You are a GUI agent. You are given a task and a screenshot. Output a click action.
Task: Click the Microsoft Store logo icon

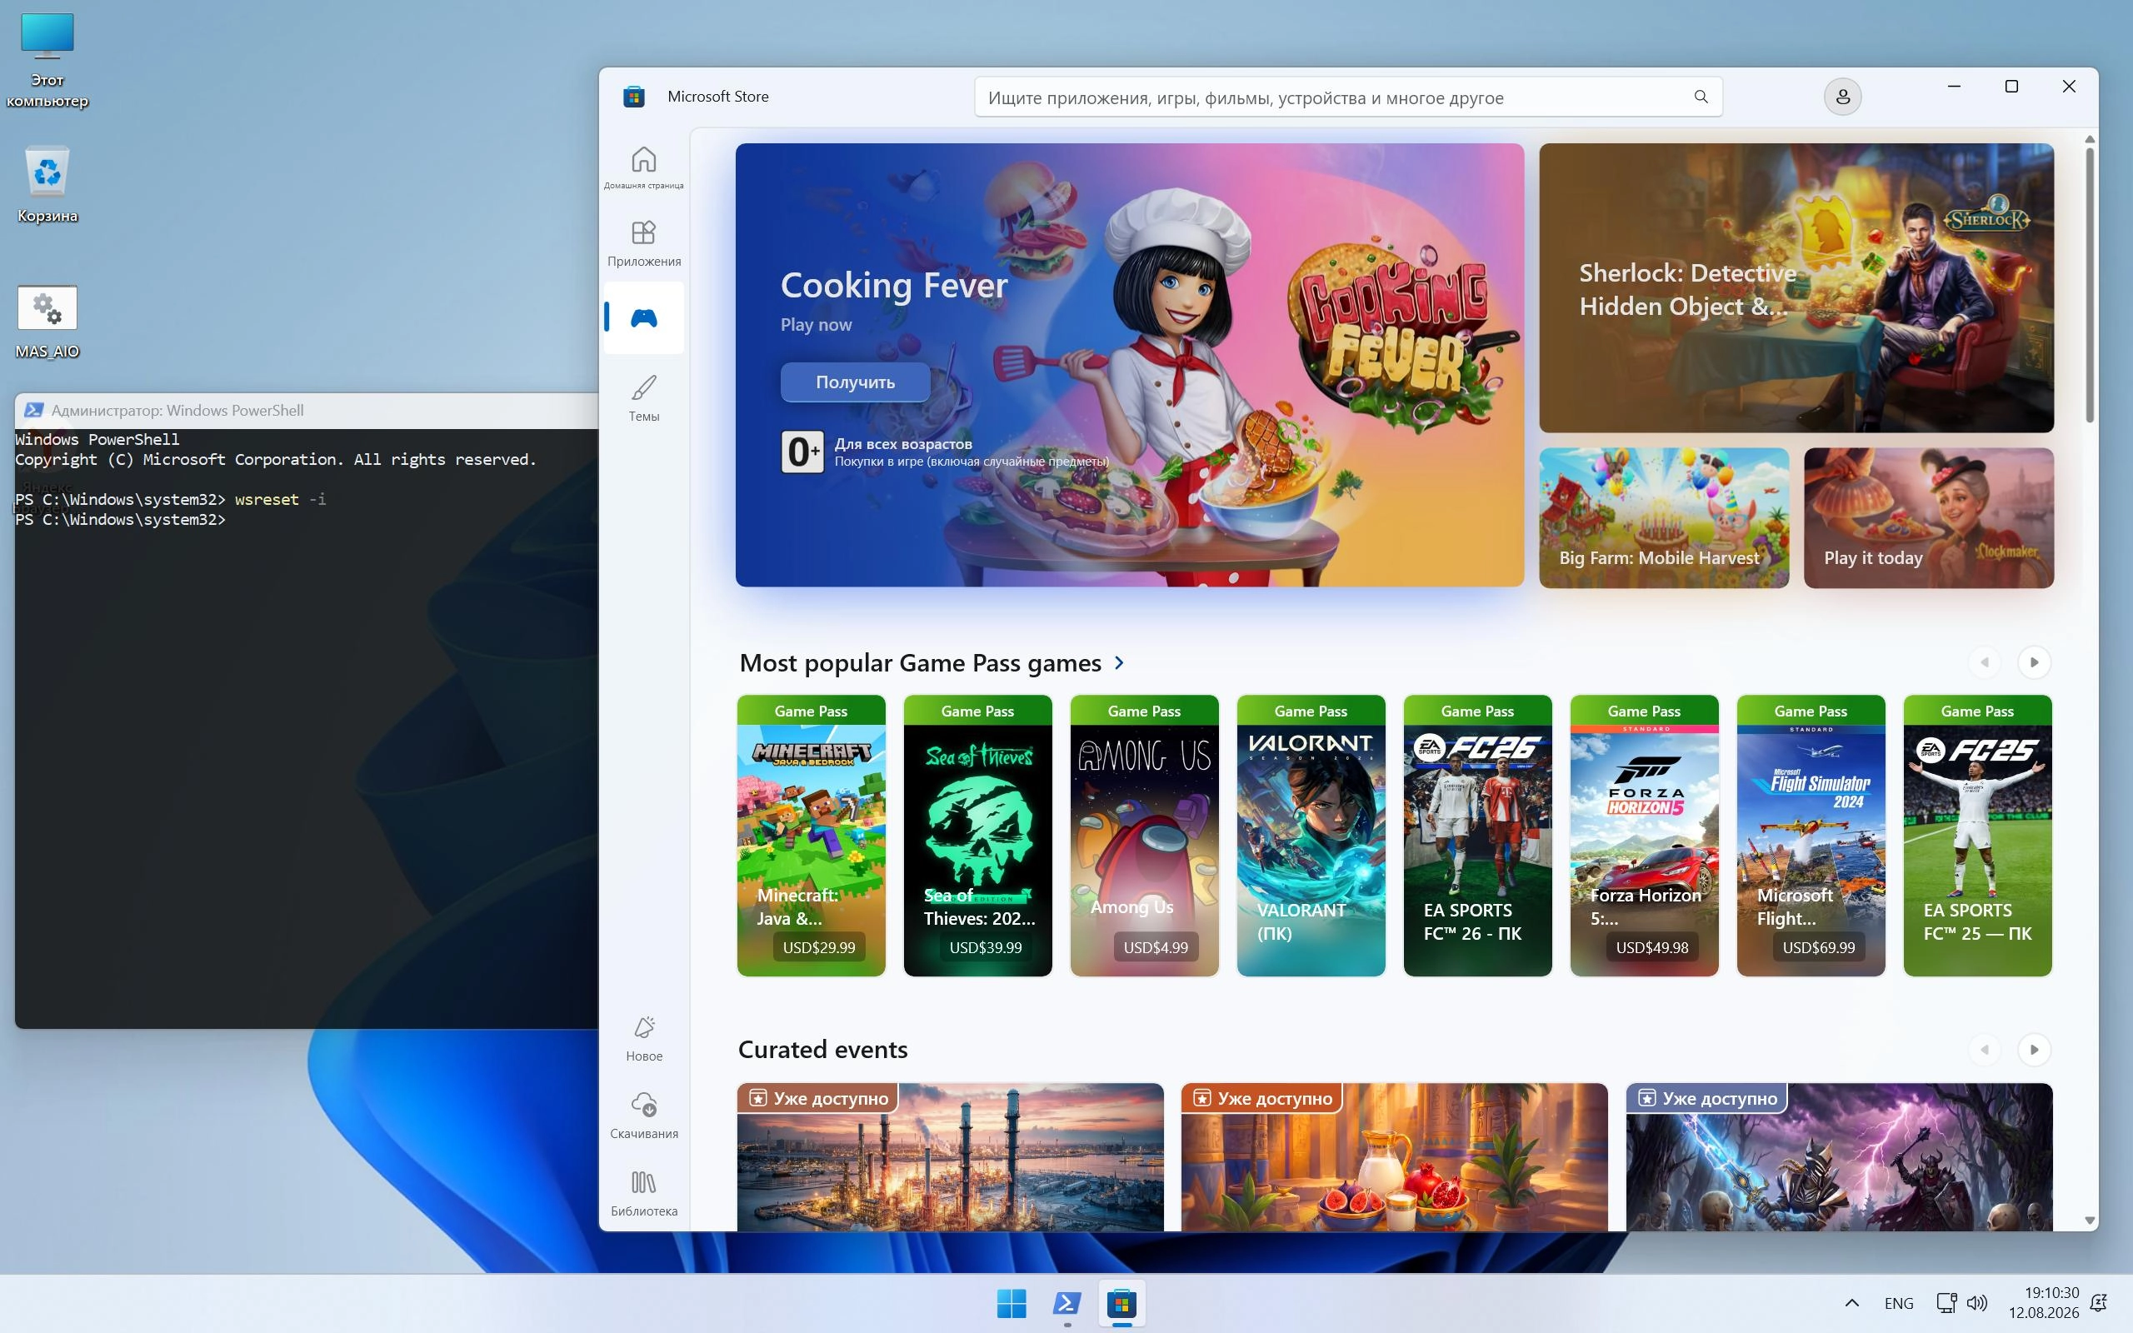[x=634, y=97]
